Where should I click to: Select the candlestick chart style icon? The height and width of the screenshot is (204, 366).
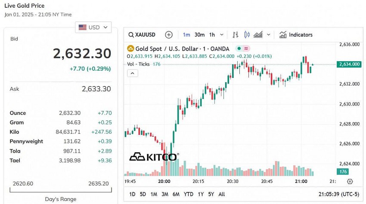(x=247, y=35)
